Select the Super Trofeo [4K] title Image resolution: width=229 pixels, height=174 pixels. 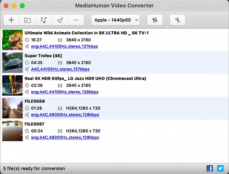[43, 56]
